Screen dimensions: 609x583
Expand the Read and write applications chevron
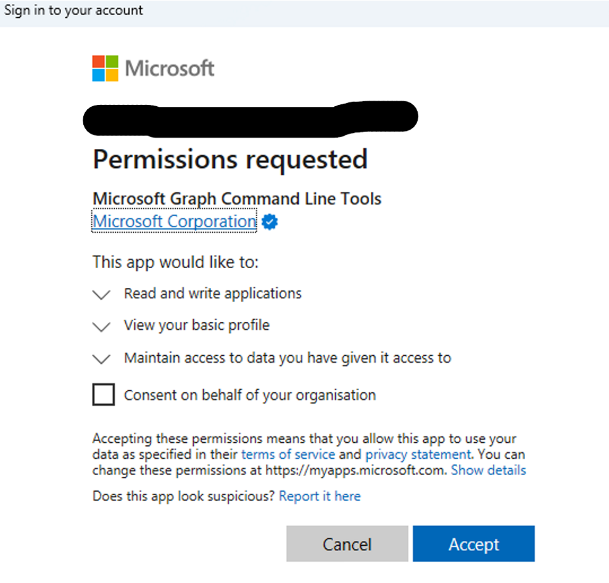pos(101,295)
